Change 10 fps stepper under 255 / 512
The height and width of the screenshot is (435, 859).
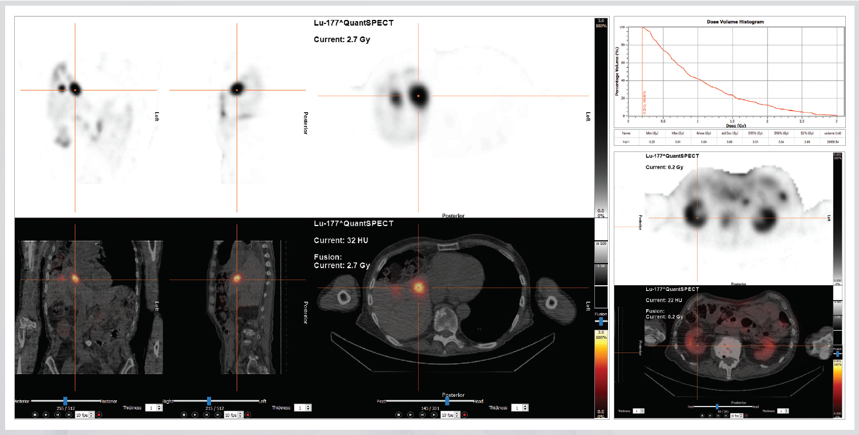[84, 415]
